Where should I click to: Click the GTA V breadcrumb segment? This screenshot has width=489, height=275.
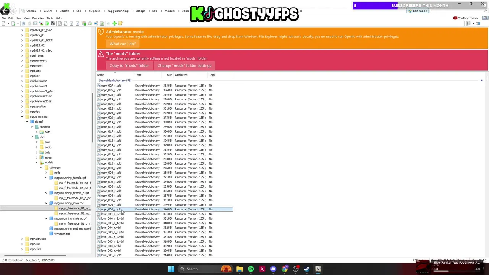pos(48,11)
